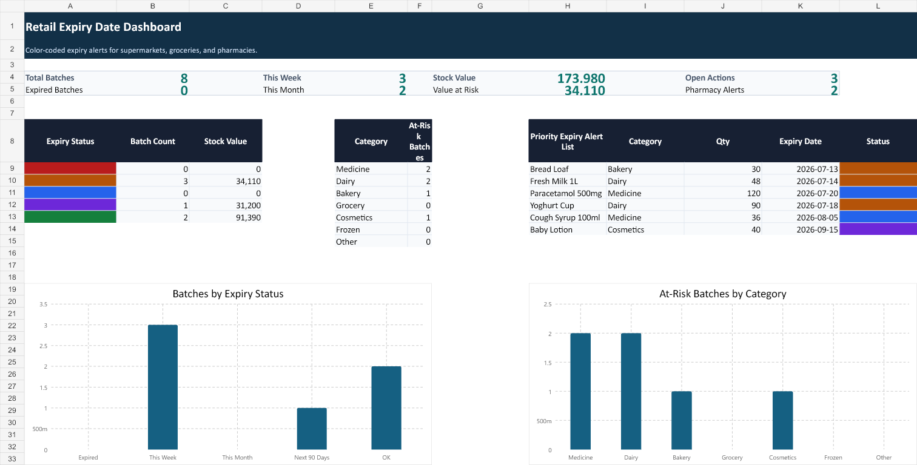
Task: Select column A header
Action: [70, 5]
